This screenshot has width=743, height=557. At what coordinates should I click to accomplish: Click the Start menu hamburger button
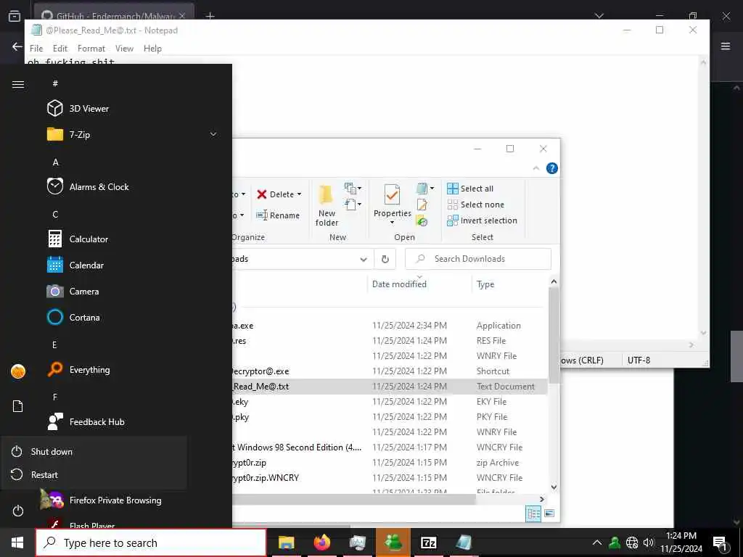(x=18, y=84)
